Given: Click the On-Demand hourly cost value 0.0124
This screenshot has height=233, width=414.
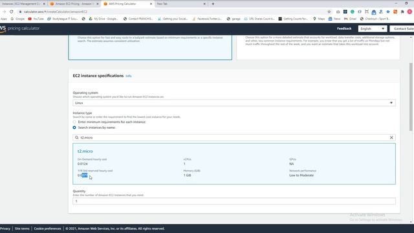Looking at the screenshot, I should tap(82, 164).
